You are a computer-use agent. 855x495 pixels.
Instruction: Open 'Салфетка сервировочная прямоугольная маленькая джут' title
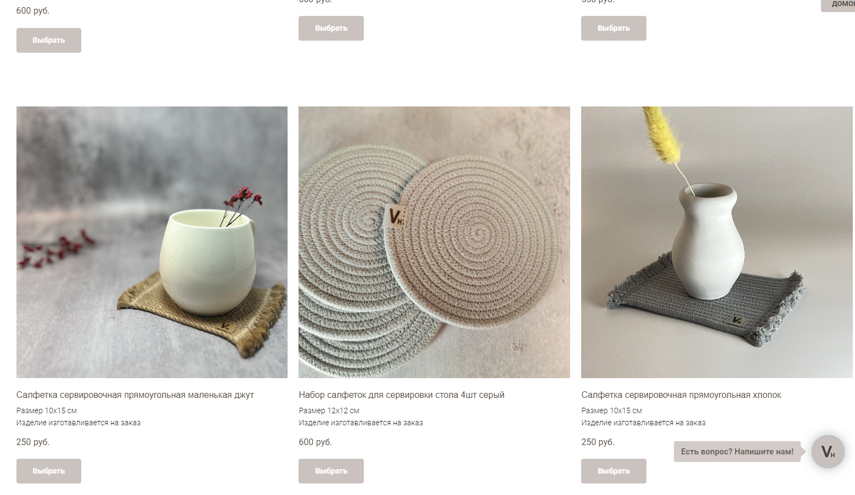click(135, 395)
